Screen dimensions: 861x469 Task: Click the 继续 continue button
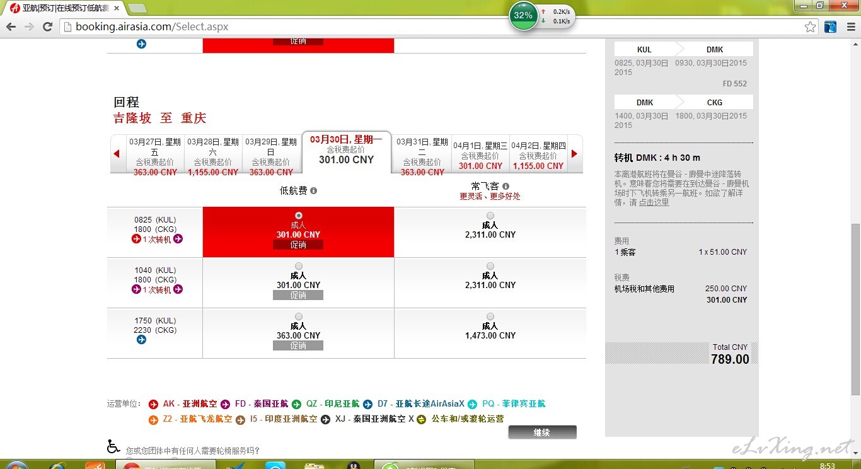tap(542, 432)
